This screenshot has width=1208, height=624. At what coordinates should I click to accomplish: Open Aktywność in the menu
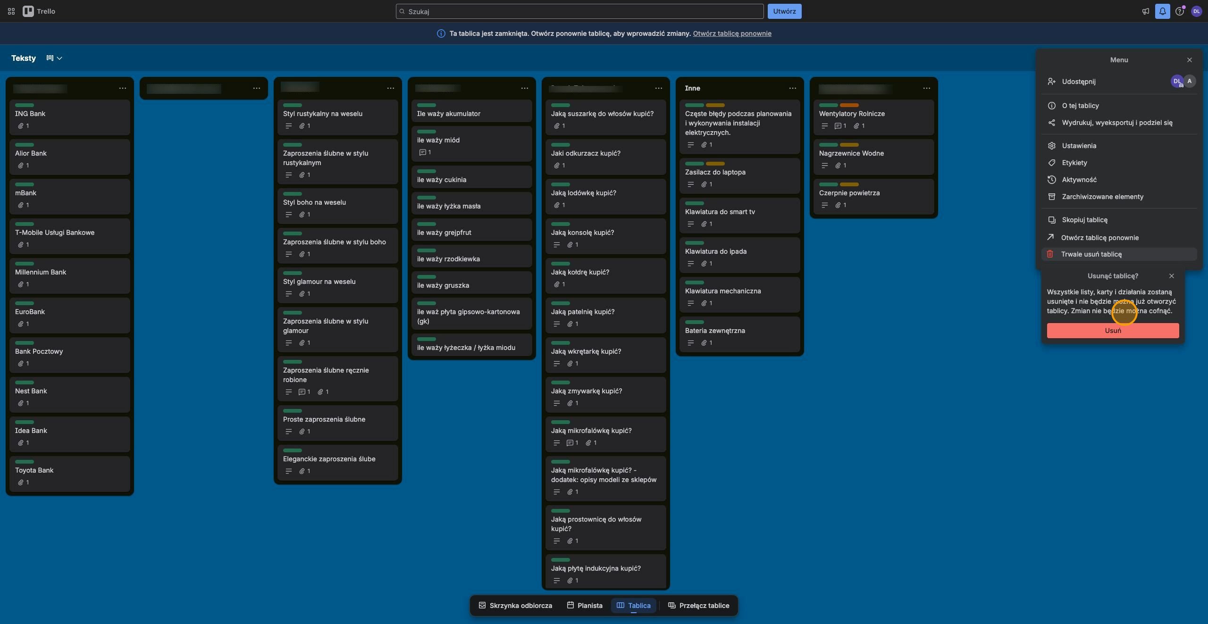[1119, 180]
